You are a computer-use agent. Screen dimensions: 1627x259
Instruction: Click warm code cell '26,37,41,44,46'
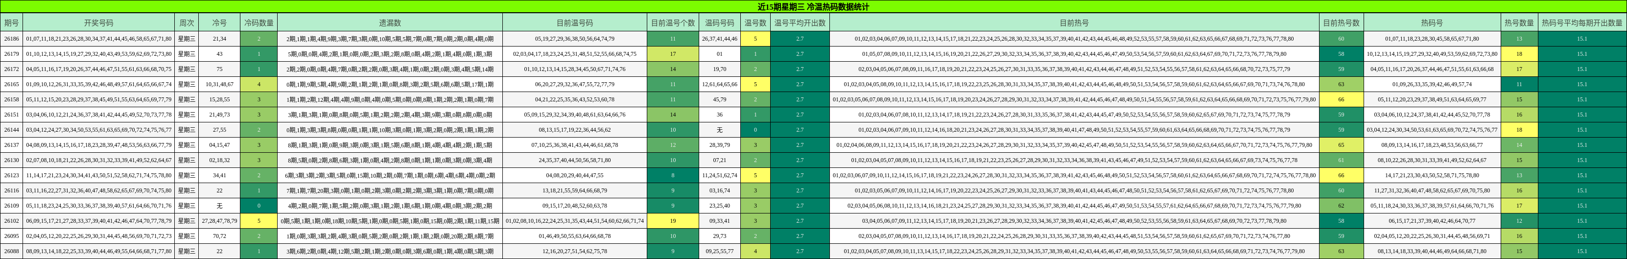719,39
